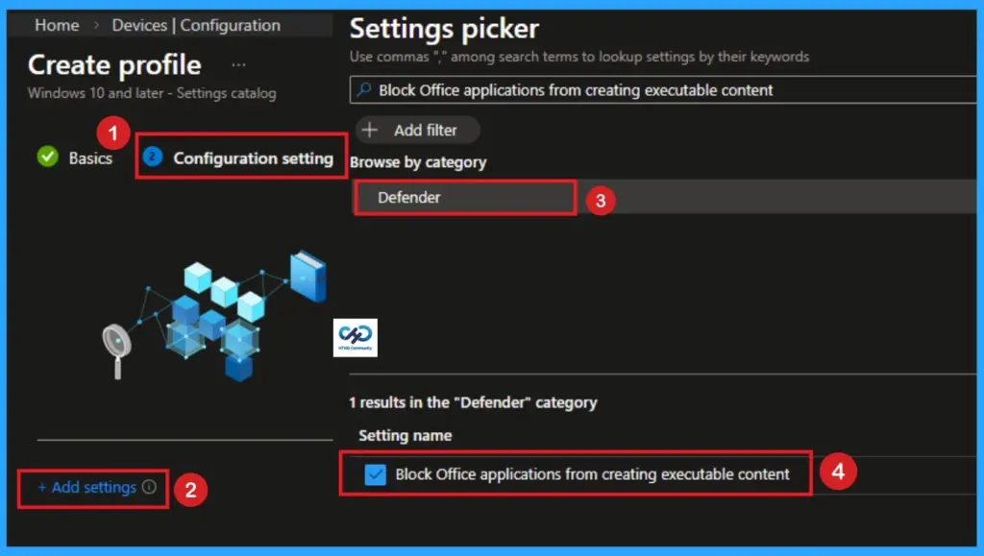The width and height of the screenshot is (984, 556).
Task: Click inside the settings search field
Action: tap(625, 89)
